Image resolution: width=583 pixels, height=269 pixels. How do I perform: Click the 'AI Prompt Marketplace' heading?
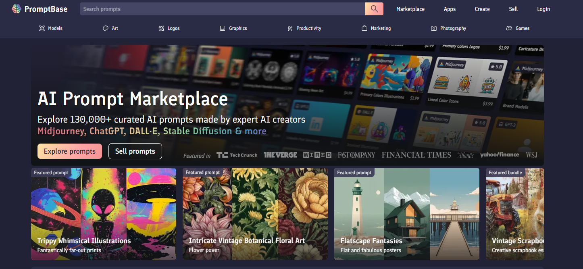(133, 99)
